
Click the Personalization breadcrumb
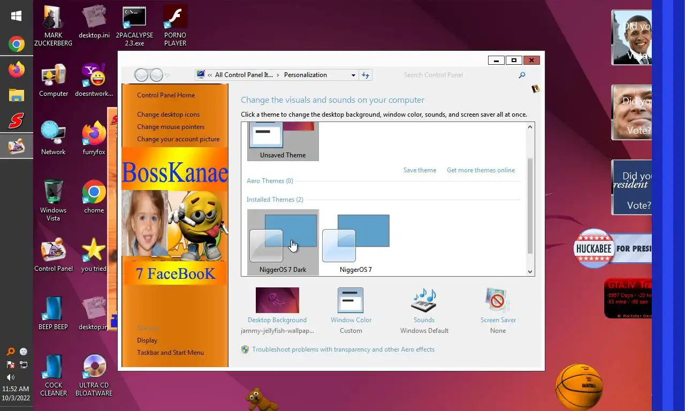point(305,75)
